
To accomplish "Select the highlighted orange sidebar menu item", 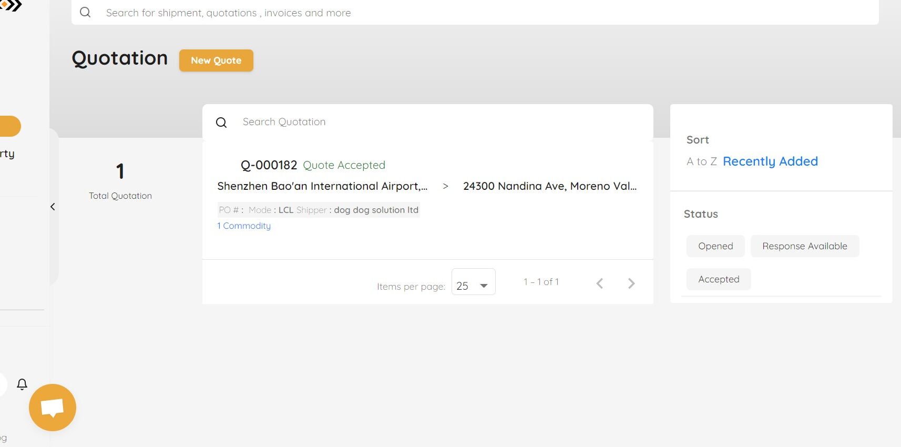I will point(10,126).
